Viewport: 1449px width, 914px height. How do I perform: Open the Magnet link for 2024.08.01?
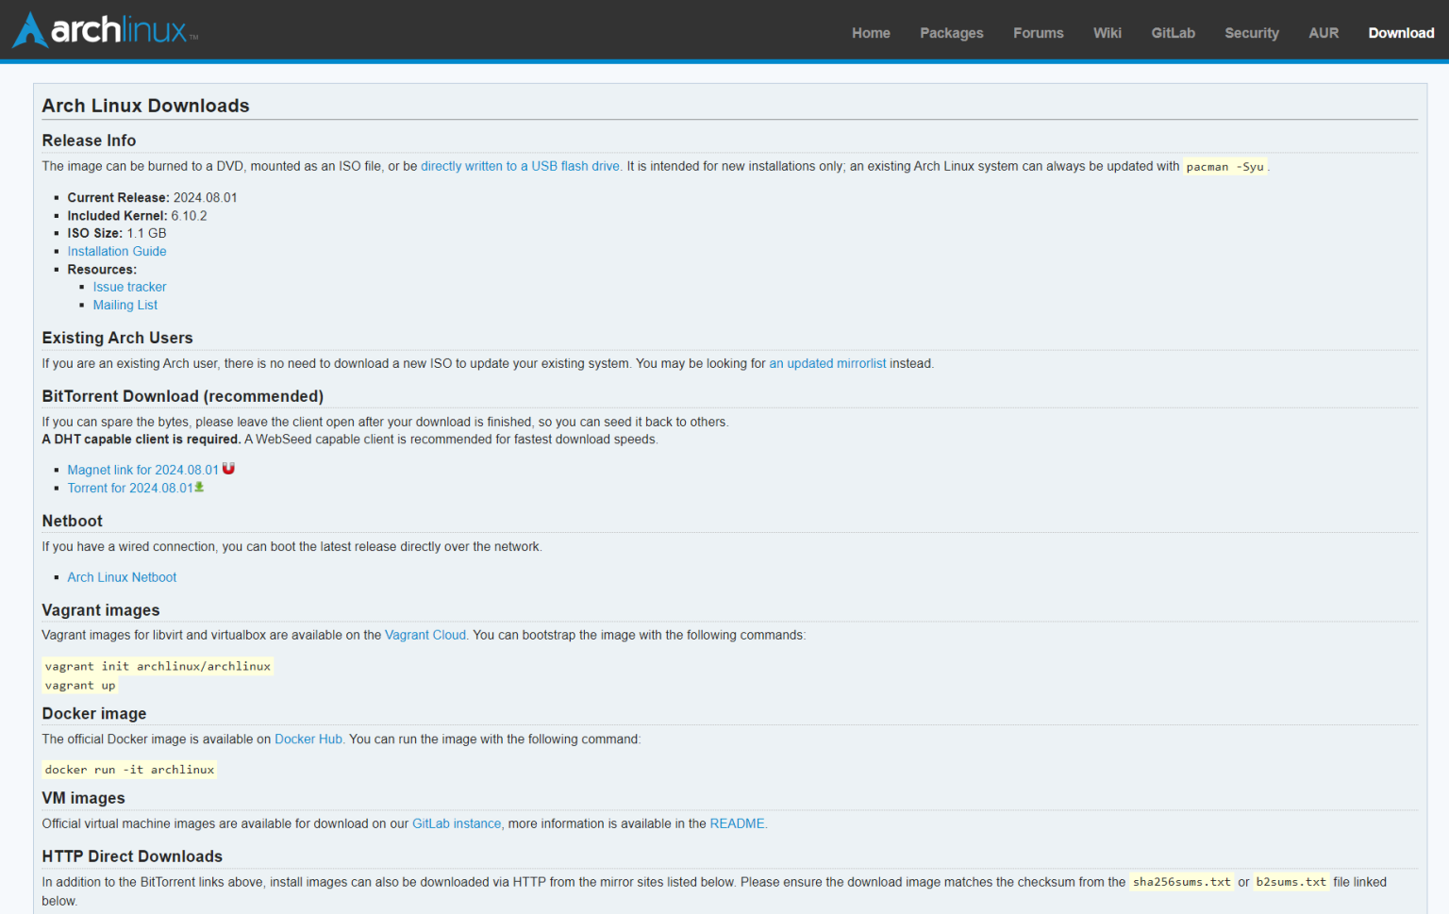click(142, 469)
